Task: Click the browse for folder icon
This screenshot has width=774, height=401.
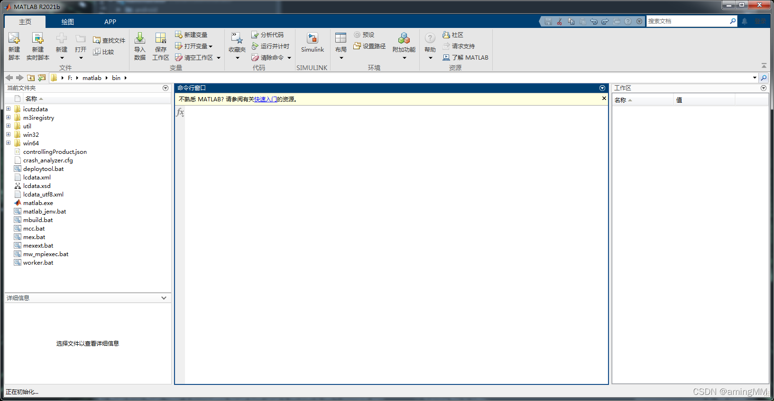Action: pos(42,78)
